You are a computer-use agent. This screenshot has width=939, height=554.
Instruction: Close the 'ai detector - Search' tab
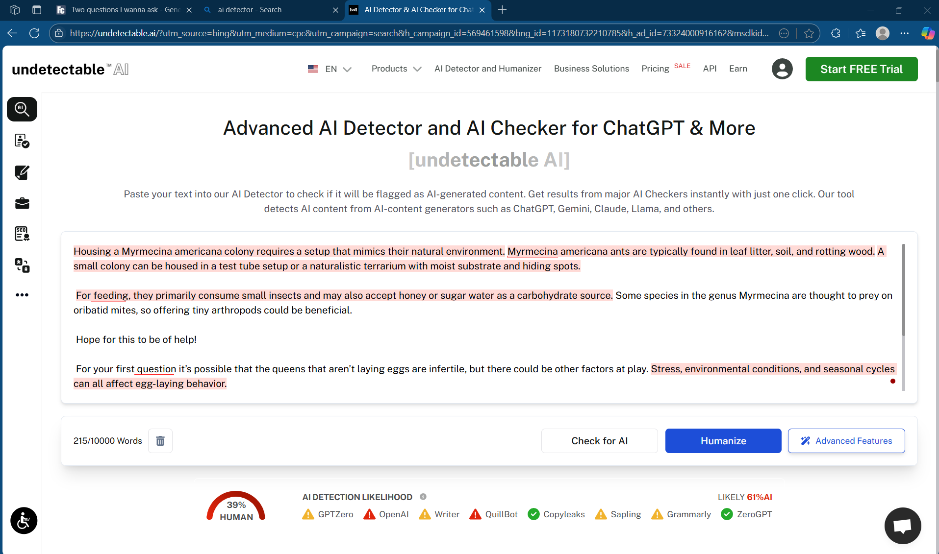coord(335,10)
